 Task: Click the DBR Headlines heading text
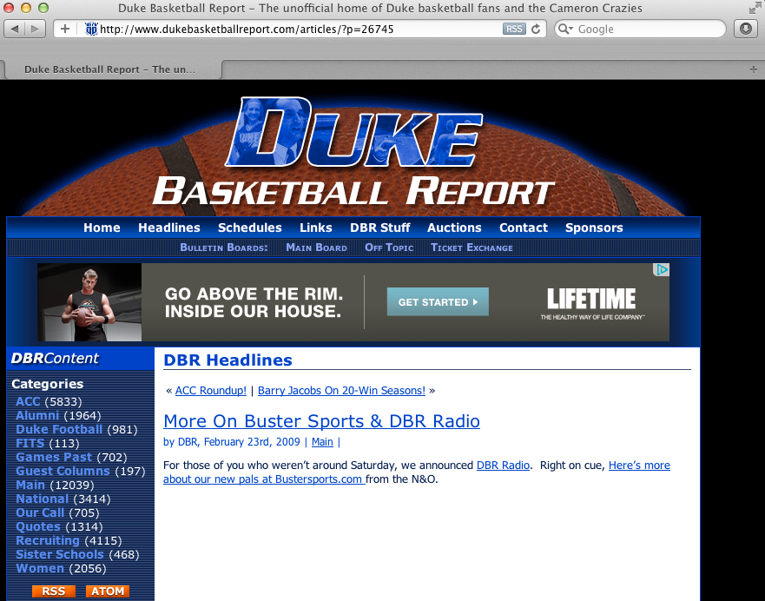click(228, 360)
